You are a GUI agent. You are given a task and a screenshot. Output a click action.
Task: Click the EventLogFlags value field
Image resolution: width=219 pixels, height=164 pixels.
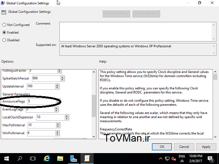coord(41,109)
